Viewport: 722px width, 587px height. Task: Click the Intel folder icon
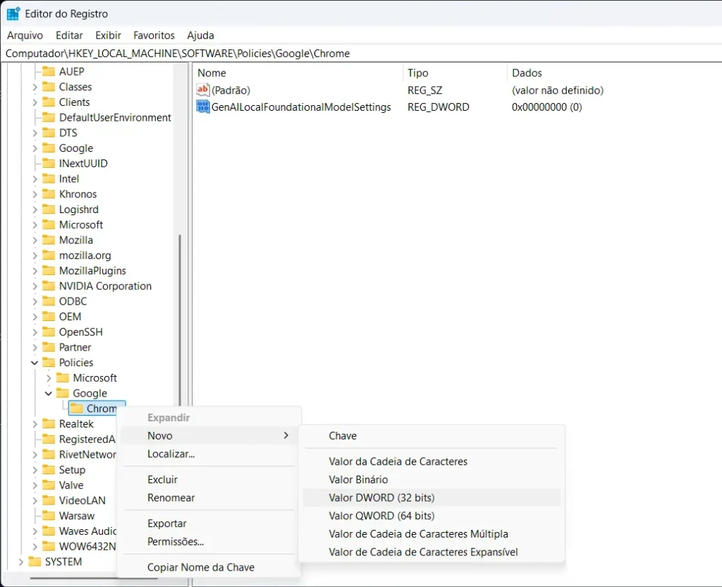pyautogui.click(x=49, y=178)
